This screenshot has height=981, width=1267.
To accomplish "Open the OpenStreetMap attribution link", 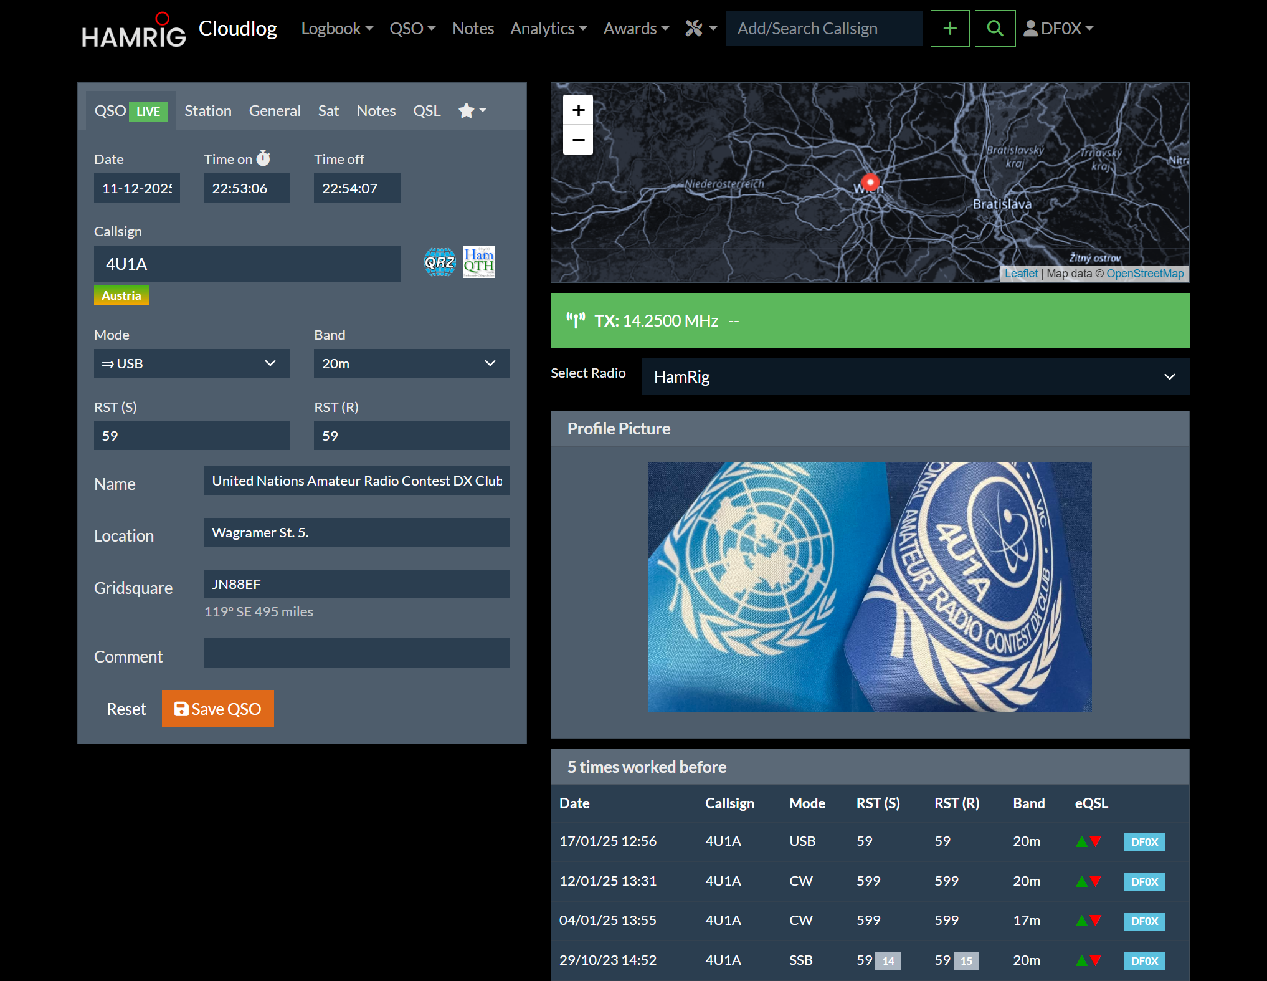I will tap(1145, 274).
